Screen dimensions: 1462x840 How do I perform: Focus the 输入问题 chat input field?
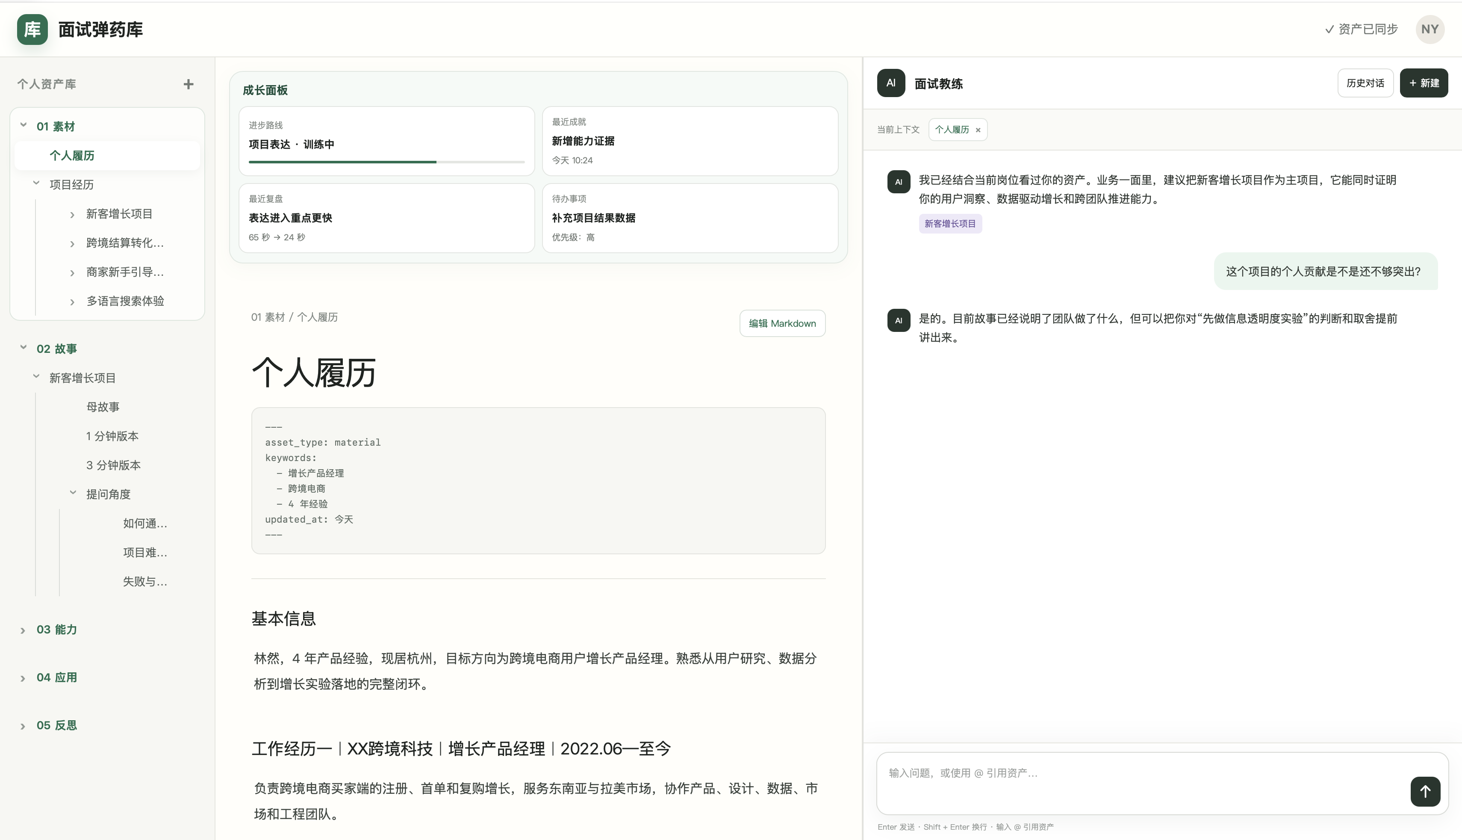pyautogui.click(x=1162, y=783)
